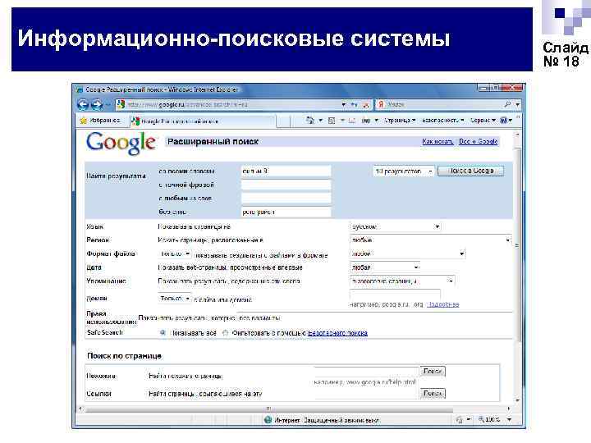
Task: Open the Страница menu
Action: [x=400, y=121]
